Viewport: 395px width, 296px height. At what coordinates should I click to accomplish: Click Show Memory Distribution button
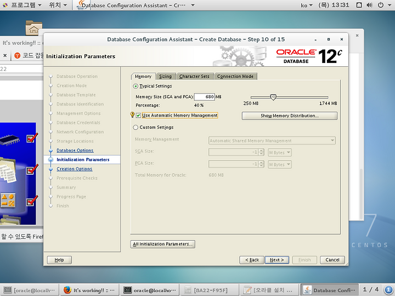coord(290,116)
